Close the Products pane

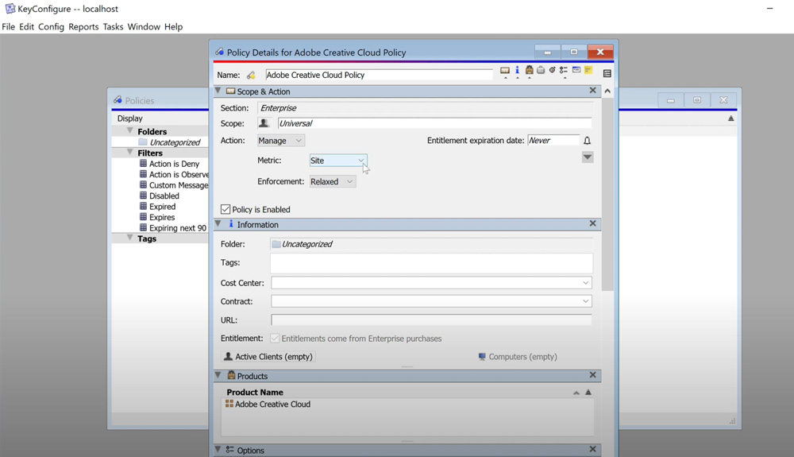pyautogui.click(x=592, y=375)
